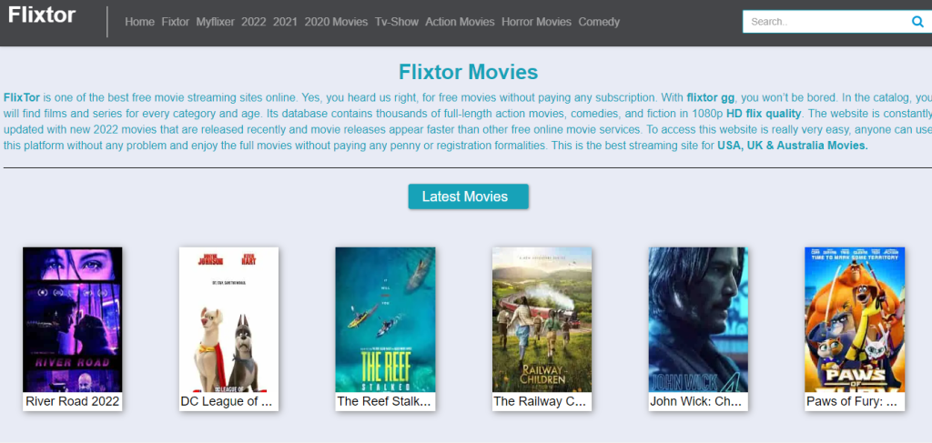
Task: Click USA, UK & Australia Movies text
Action: (x=793, y=146)
